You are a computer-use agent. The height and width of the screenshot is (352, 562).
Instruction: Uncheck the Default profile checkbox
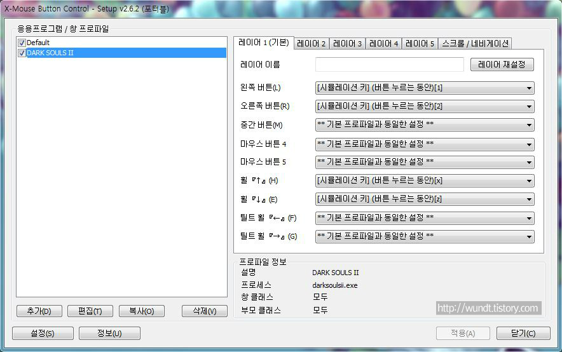pyautogui.click(x=22, y=43)
